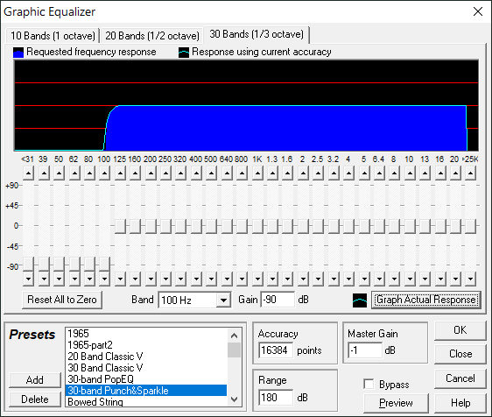Image resolution: width=492 pixels, height=417 pixels.
Task: Increase the 10 kHz band using its up arrow
Action: 410,173
